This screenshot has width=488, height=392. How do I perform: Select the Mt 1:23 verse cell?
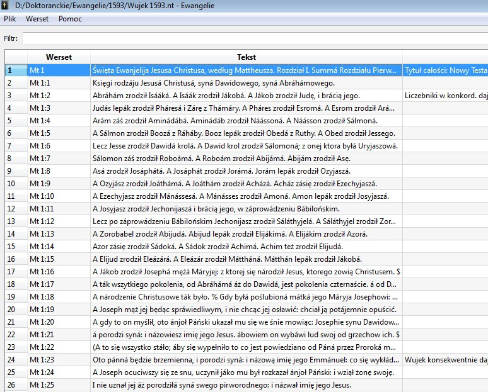[x=59, y=360]
